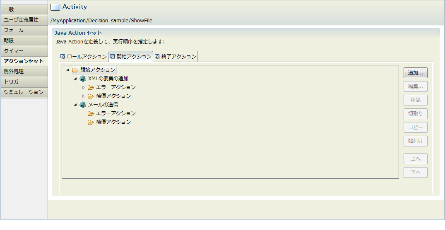Screen dimensions: 445x230
Task: Click the 追加... button
Action: pos(416,73)
